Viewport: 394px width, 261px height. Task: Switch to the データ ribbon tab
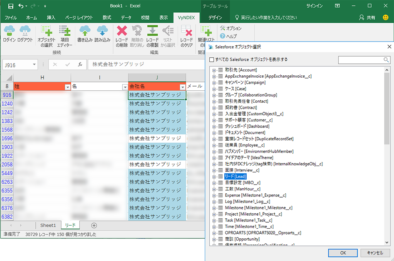[126, 18]
